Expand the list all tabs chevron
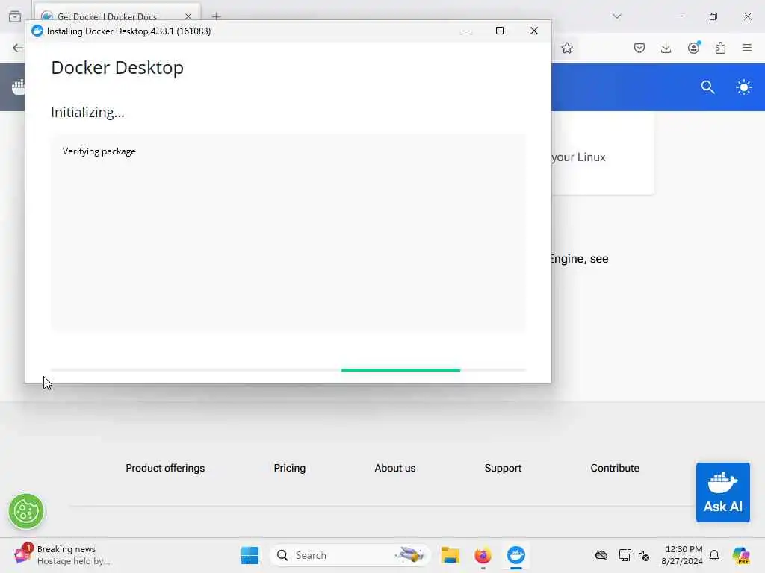765x573 pixels. click(x=616, y=16)
